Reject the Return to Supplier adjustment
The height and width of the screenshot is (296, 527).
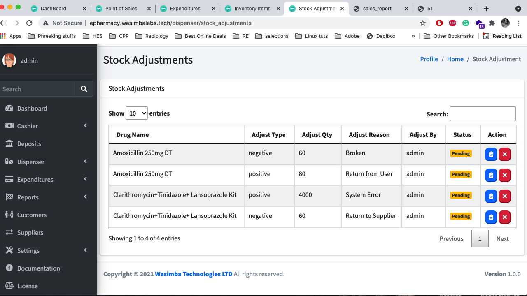click(x=505, y=217)
